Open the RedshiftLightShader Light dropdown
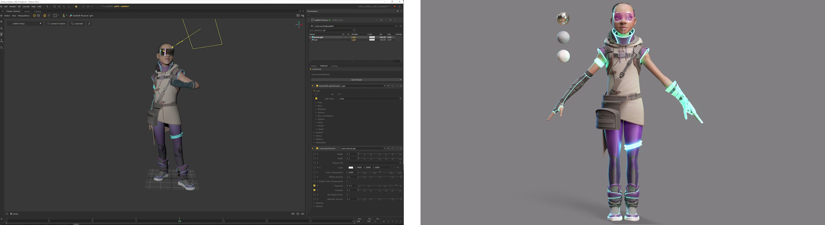The height and width of the screenshot is (225, 825). pyautogui.click(x=363, y=86)
